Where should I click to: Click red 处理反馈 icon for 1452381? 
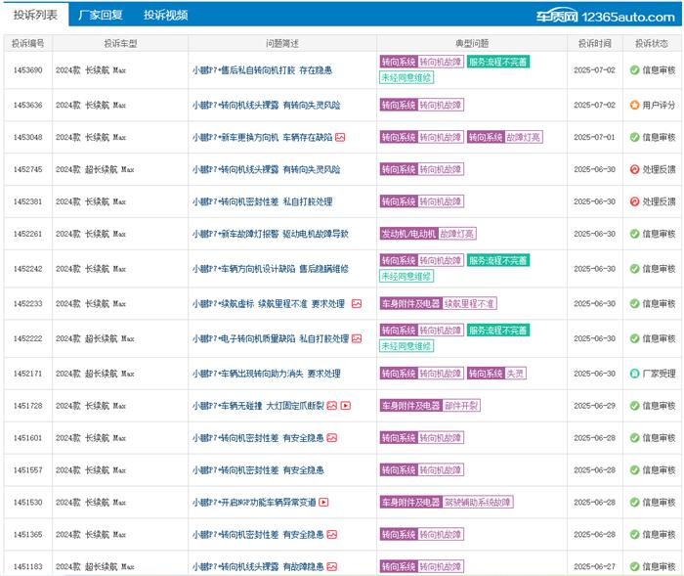(635, 201)
